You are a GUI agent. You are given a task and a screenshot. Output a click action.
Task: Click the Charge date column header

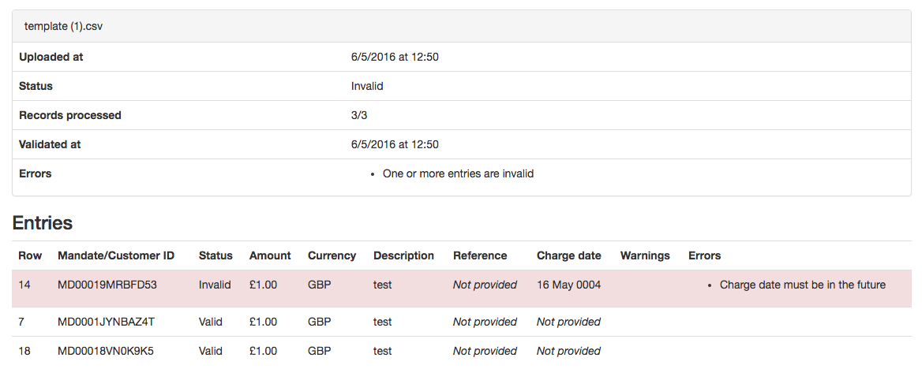pyautogui.click(x=568, y=255)
